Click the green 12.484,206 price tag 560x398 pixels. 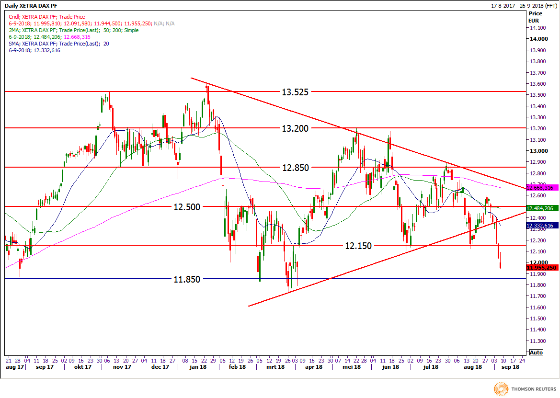click(542, 208)
